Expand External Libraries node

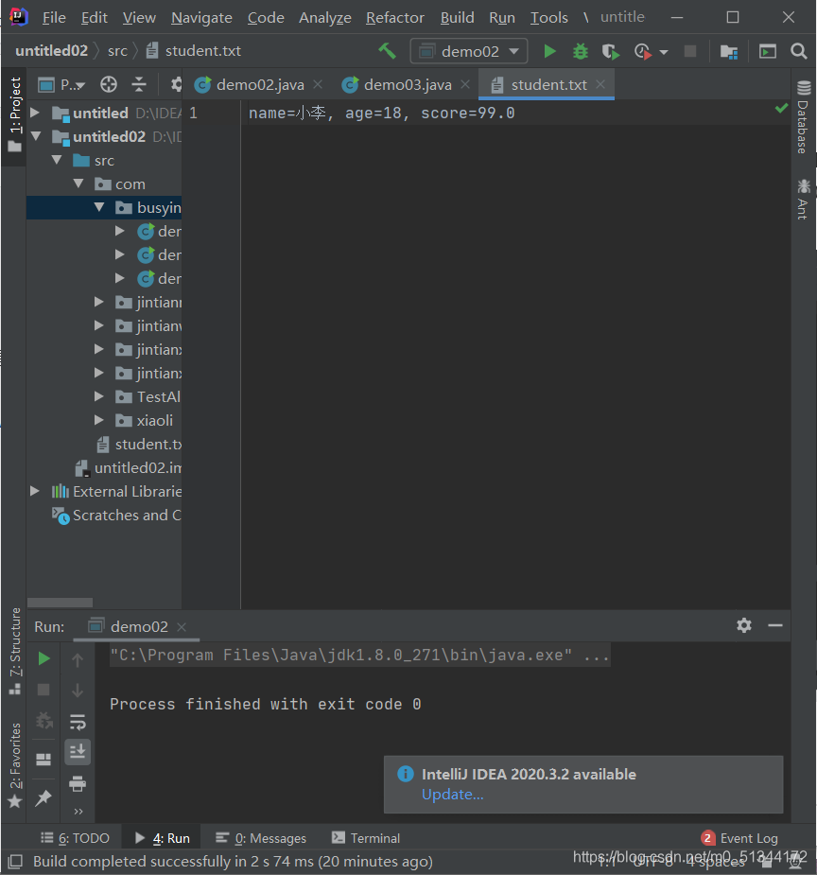(35, 491)
